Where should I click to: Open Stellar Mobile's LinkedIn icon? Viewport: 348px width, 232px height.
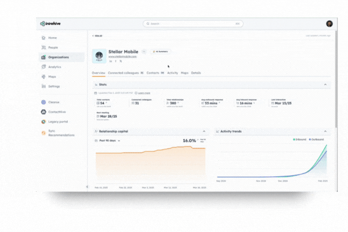point(111,61)
